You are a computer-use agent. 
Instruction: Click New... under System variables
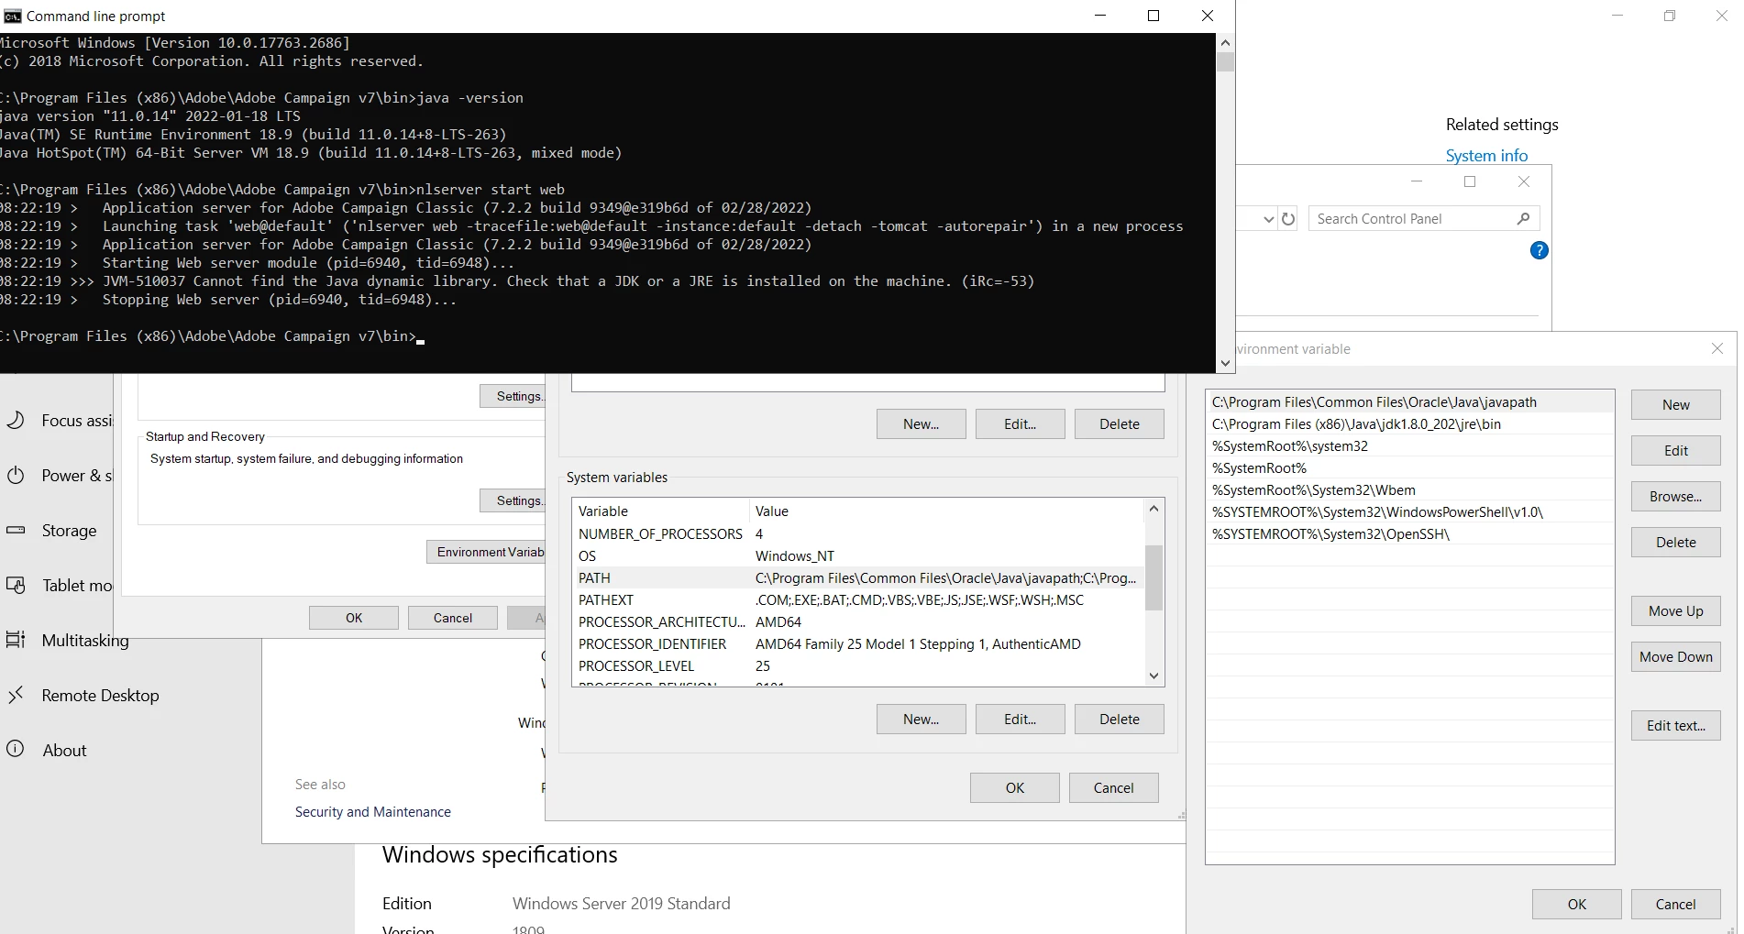[x=921, y=719]
